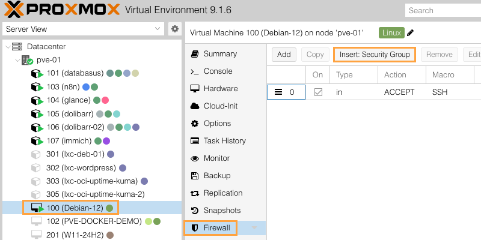Click the Type column header
This screenshot has width=481, height=240.
[354, 74]
